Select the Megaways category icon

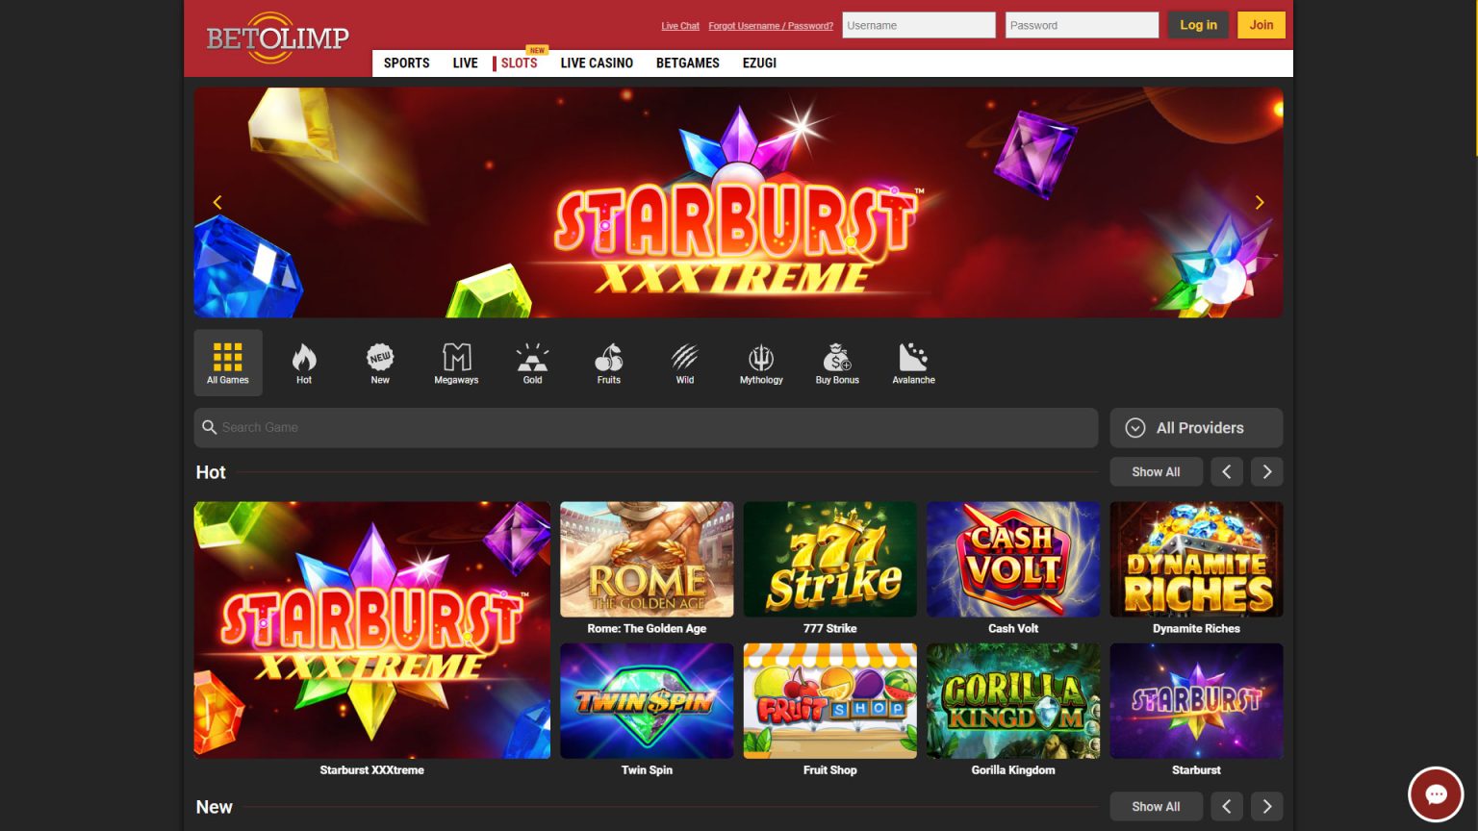(x=456, y=363)
